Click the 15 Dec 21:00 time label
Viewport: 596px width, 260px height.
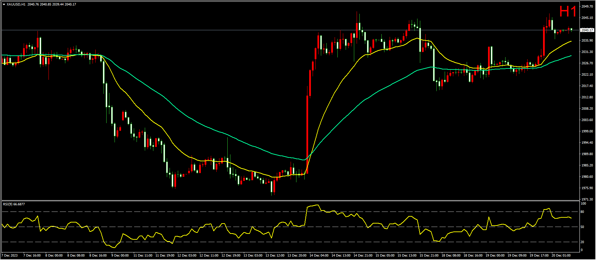click(x=429, y=256)
